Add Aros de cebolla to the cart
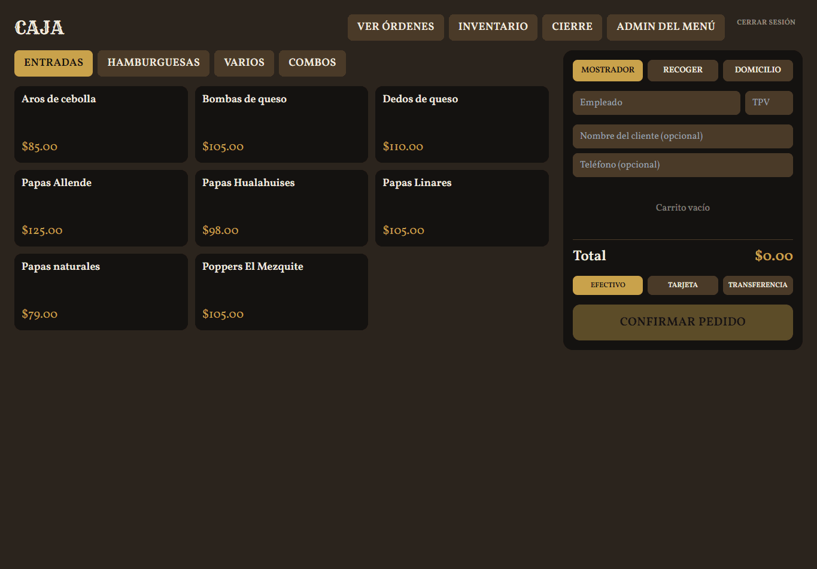817x569 pixels. point(101,124)
